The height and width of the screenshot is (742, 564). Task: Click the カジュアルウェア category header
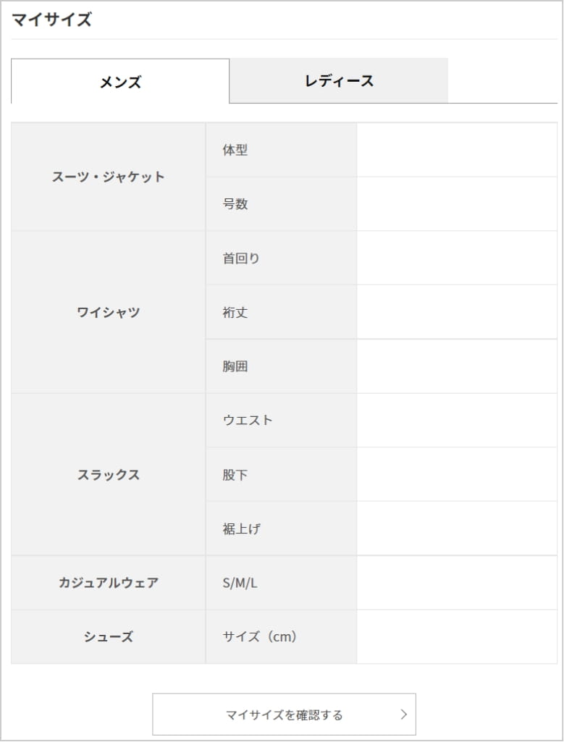(109, 583)
